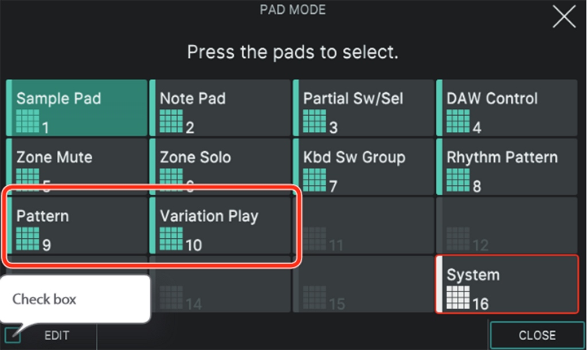Click the Pattern pad grid icon
The width and height of the screenshot is (587, 350).
coord(28,238)
